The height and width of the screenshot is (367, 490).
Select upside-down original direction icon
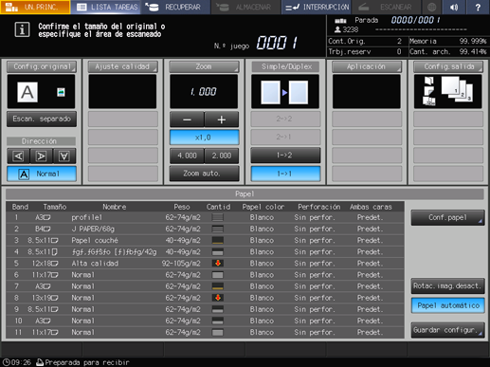(64, 156)
